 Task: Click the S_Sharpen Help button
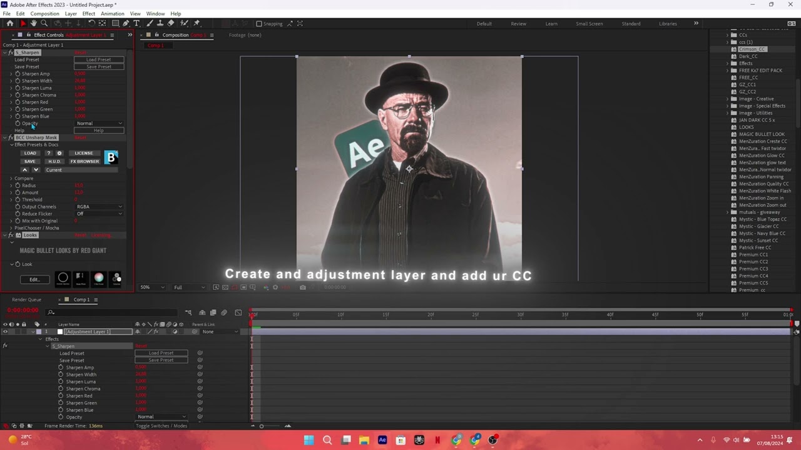point(99,131)
